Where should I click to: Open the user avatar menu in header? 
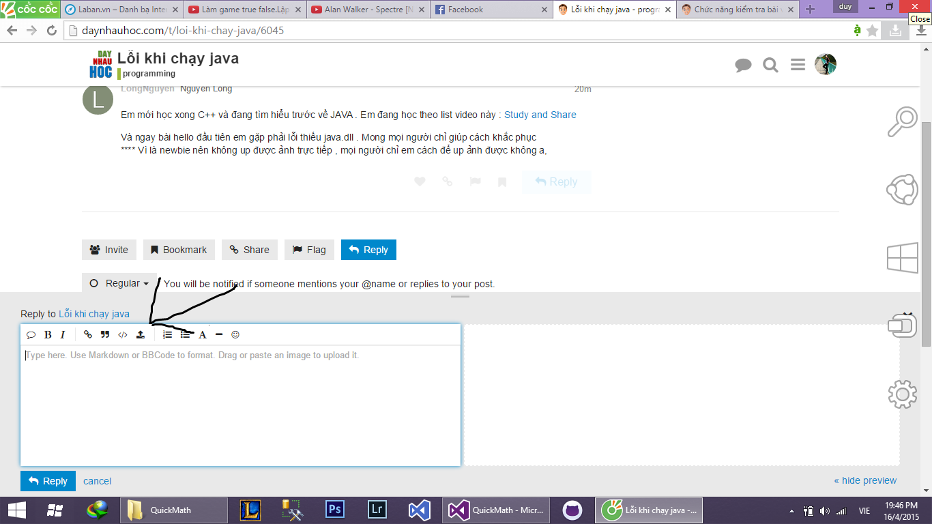826,65
